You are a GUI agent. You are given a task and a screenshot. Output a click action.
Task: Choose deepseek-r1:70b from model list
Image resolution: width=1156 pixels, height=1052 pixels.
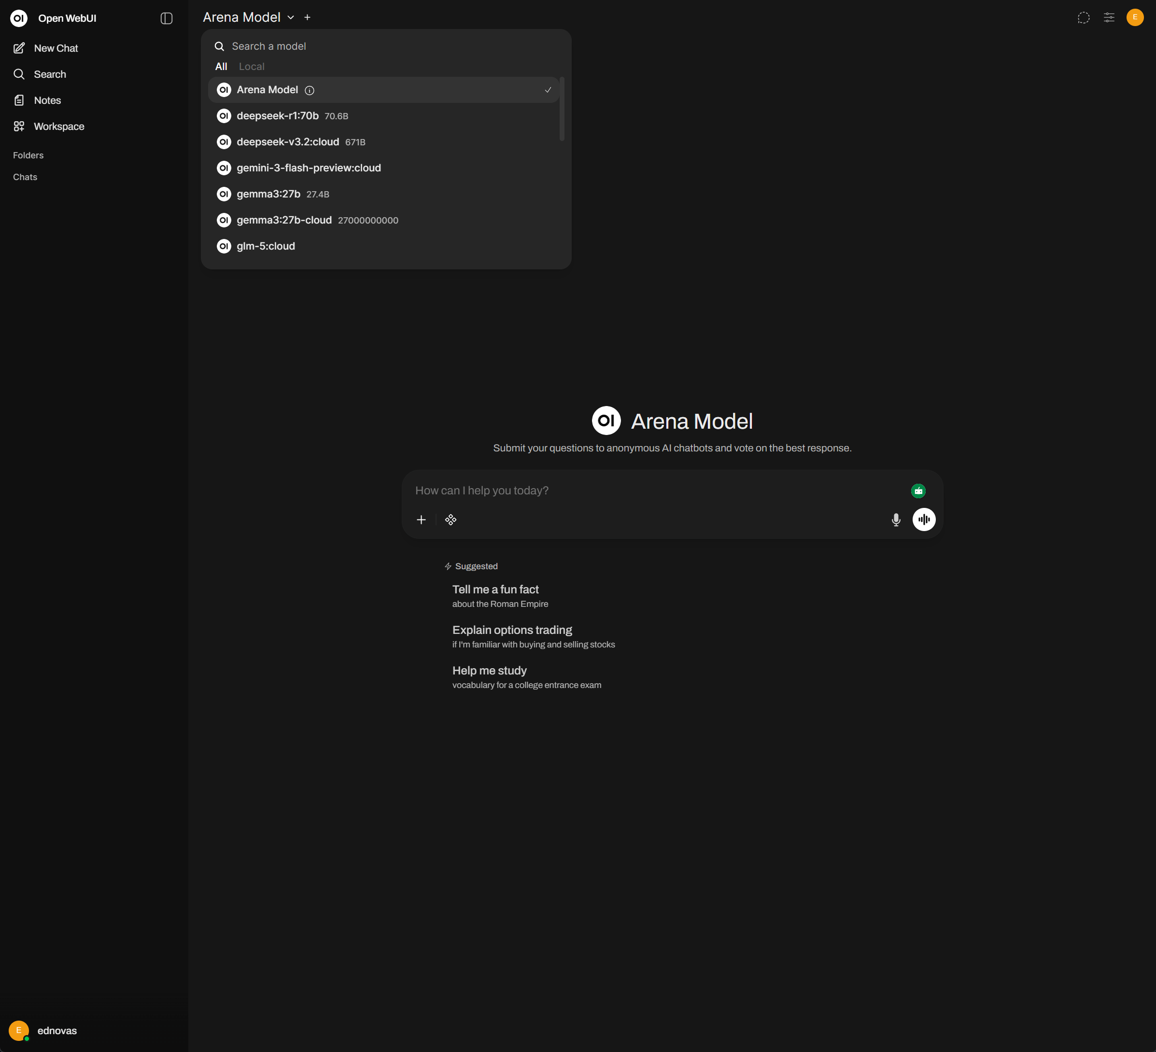pos(278,116)
